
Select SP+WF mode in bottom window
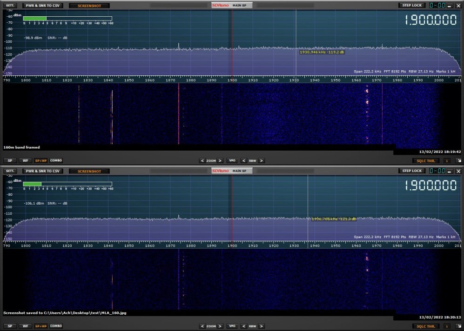coord(40,326)
